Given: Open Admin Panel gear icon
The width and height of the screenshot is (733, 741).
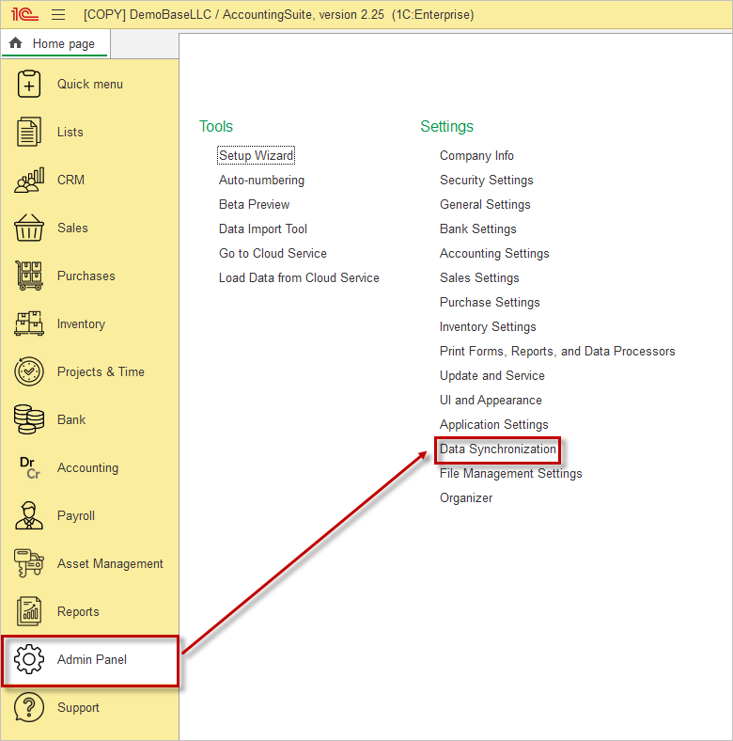Looking at the screenshot, I should [29, 660].
